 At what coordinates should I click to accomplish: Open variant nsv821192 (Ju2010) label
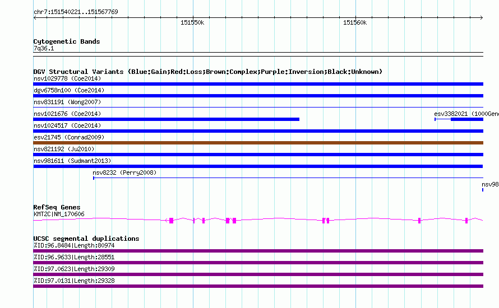point(64,149)
